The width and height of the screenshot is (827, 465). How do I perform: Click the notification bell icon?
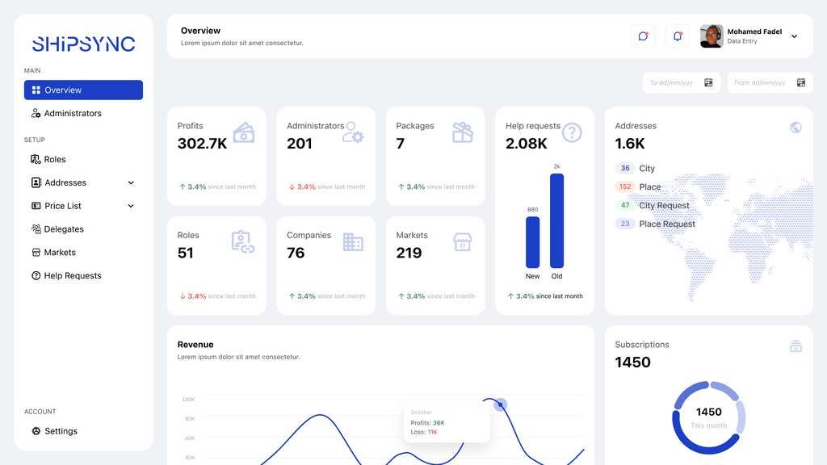coord(678,36)
